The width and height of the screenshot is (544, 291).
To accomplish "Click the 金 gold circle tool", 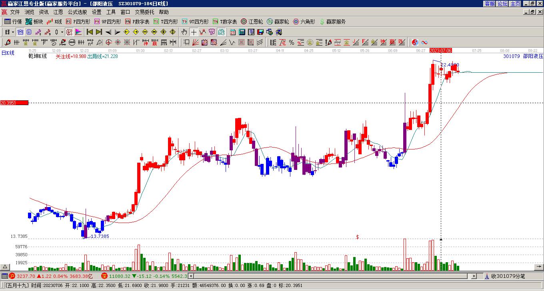I will tap(310, 42).
